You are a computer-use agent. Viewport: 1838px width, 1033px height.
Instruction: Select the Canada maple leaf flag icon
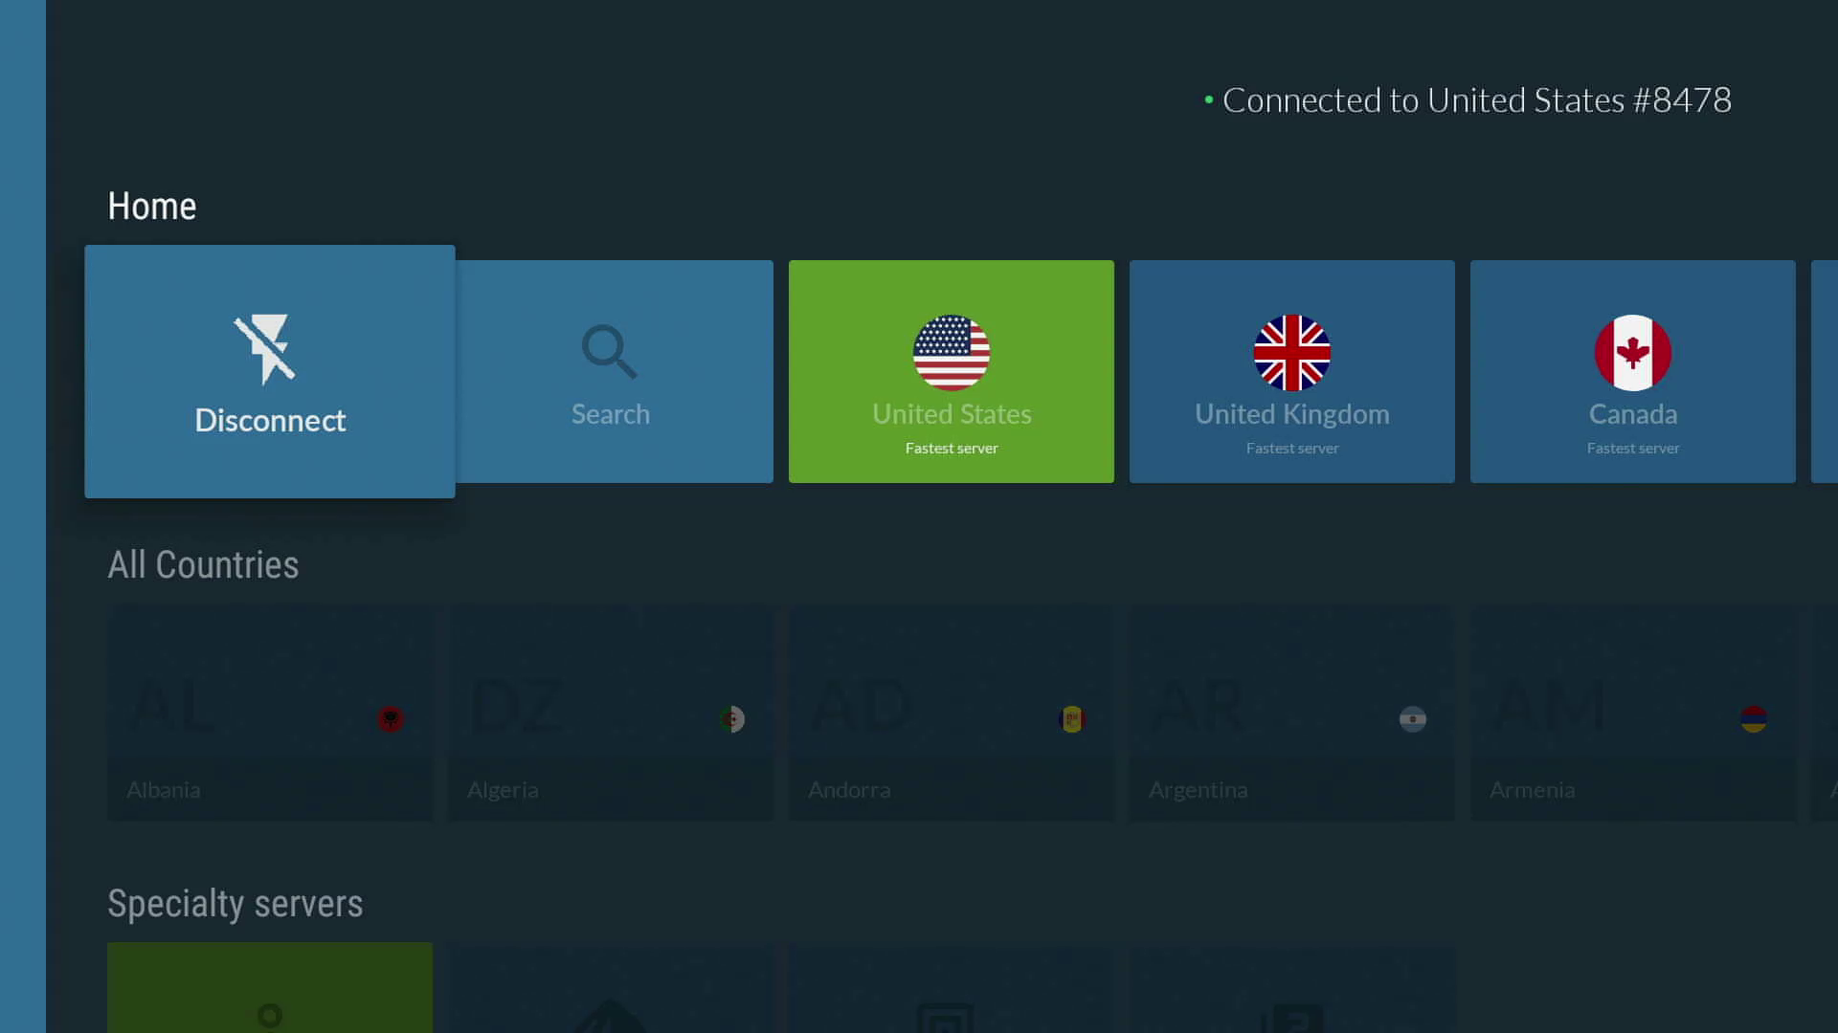[1632, 352]
